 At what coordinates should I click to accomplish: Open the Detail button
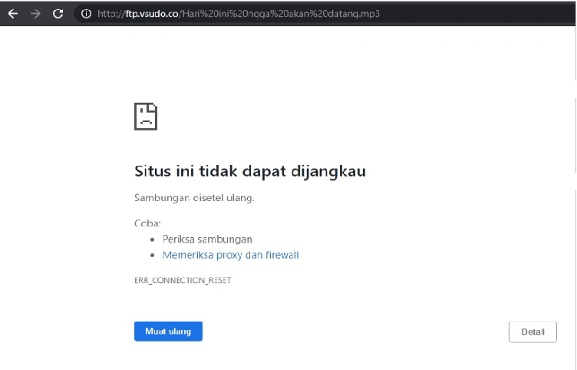[x=532, y=332]
